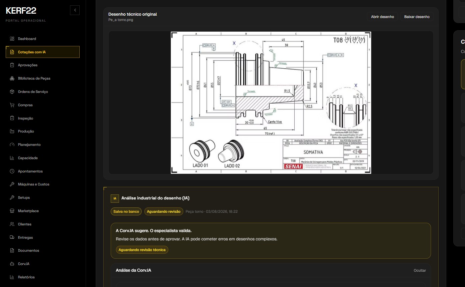
Task: Click the Produção factory icon
Action: (12, 131)
